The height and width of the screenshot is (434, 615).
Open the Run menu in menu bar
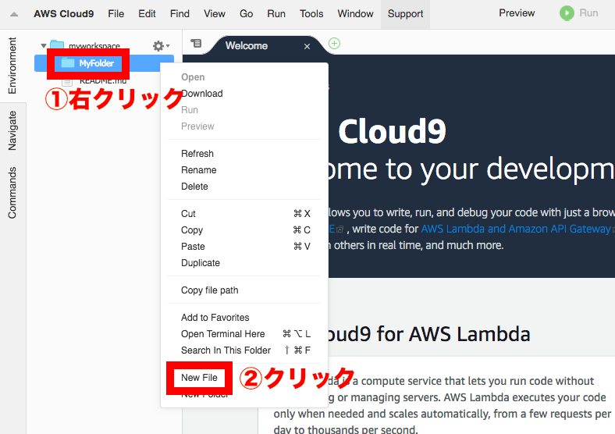coord(276,14)
